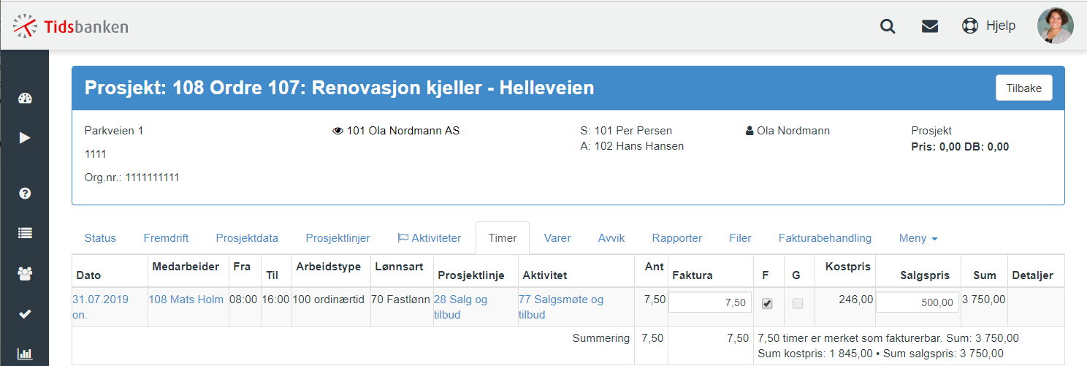Click the S: 101 Per Persen text
The width and height of the screenshot is (1087, 366).
tap(626, 131)
